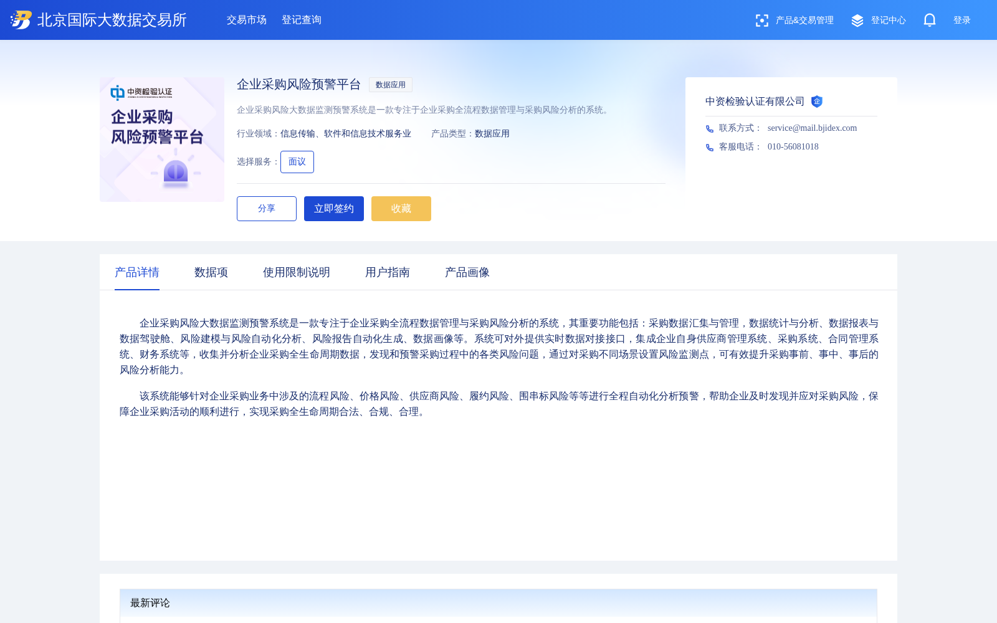997x623 pixels.
Task: Click the first description paragraph starting 企业采购风险大数据
Action: coord(499,346)
